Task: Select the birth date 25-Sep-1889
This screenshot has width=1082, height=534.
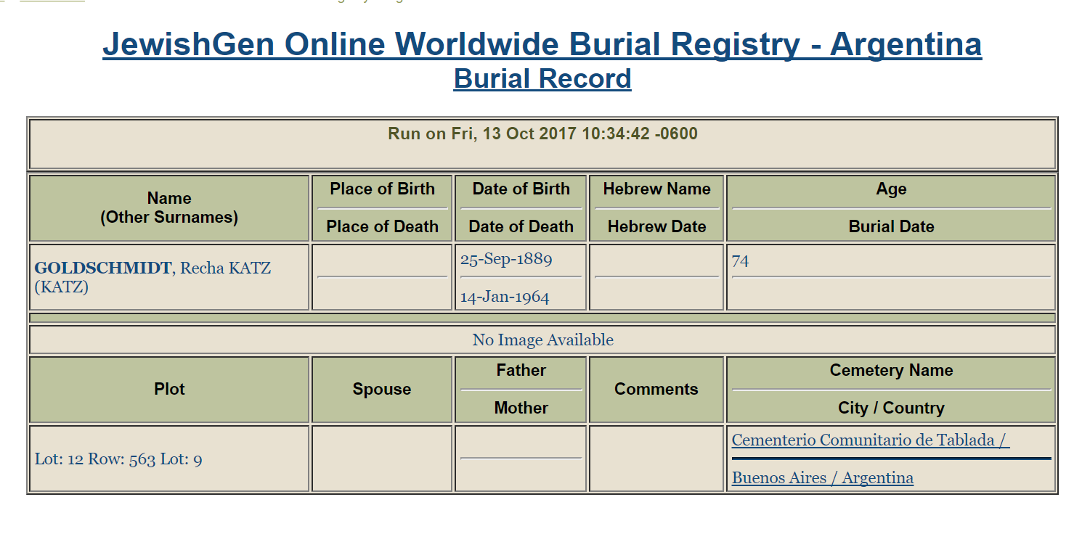Action: coord(506,260)
